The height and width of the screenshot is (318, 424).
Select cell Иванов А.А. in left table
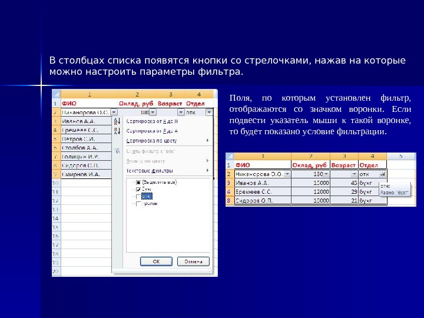[x=86, y=121]
